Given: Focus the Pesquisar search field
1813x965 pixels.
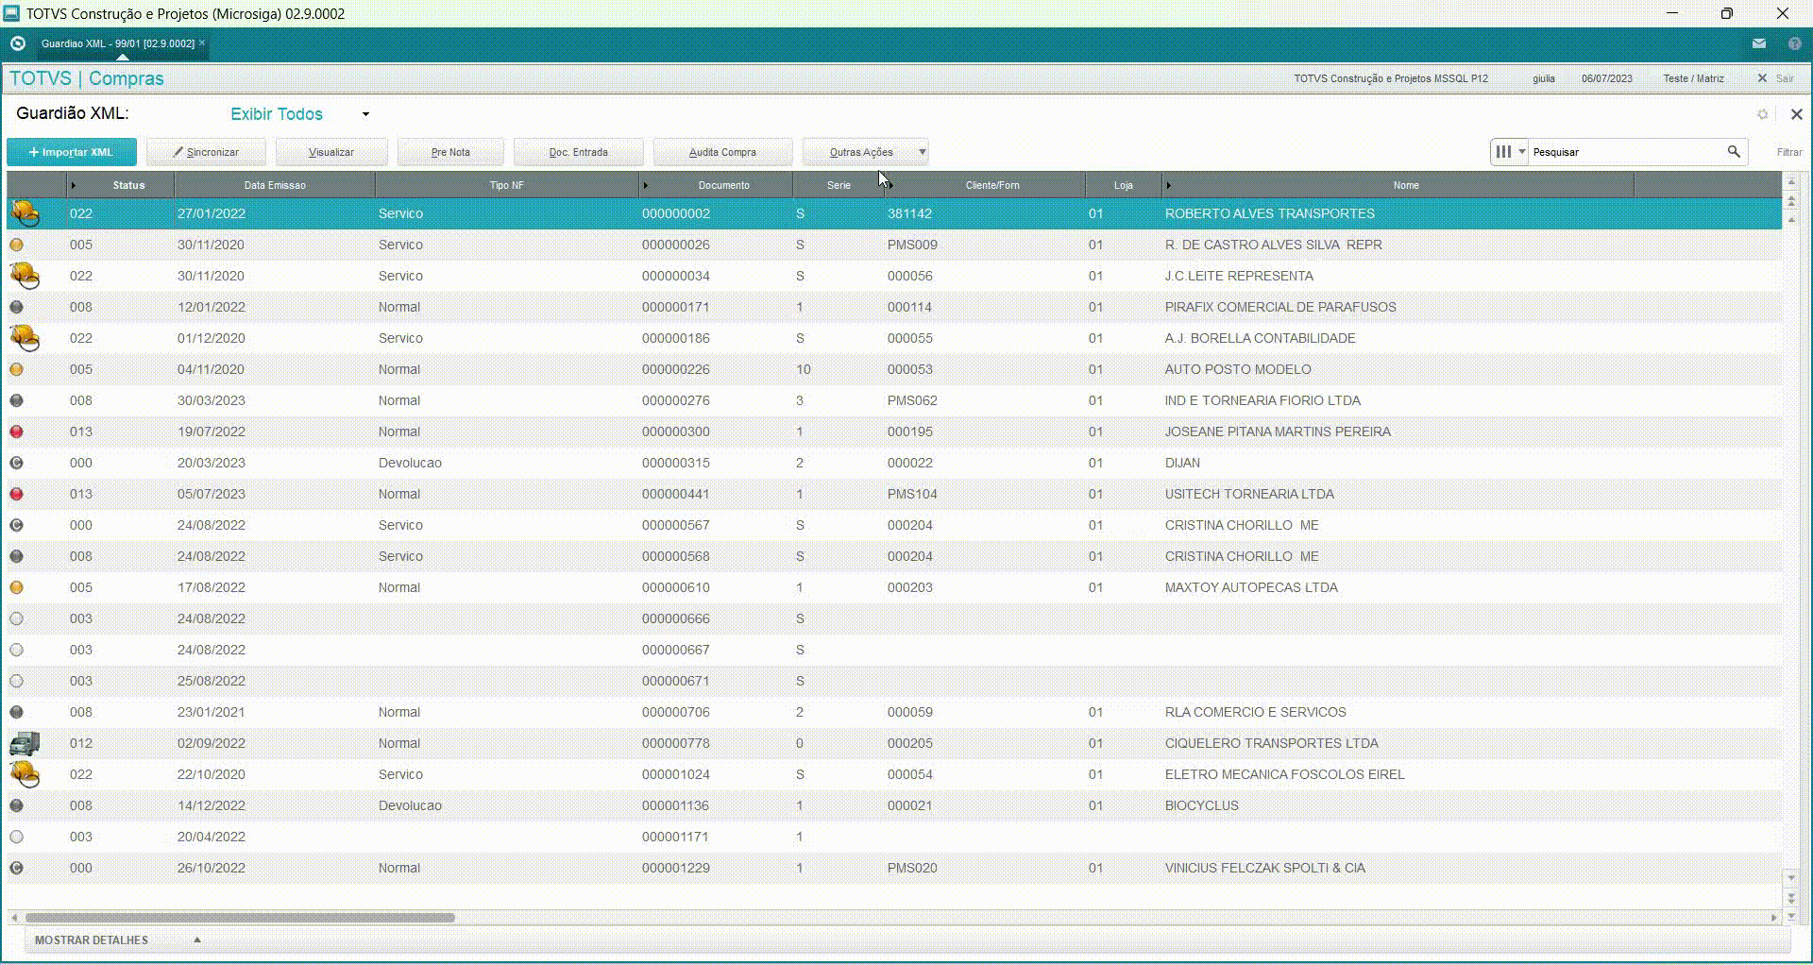Looking at the screenshot, I should 1626,152.
